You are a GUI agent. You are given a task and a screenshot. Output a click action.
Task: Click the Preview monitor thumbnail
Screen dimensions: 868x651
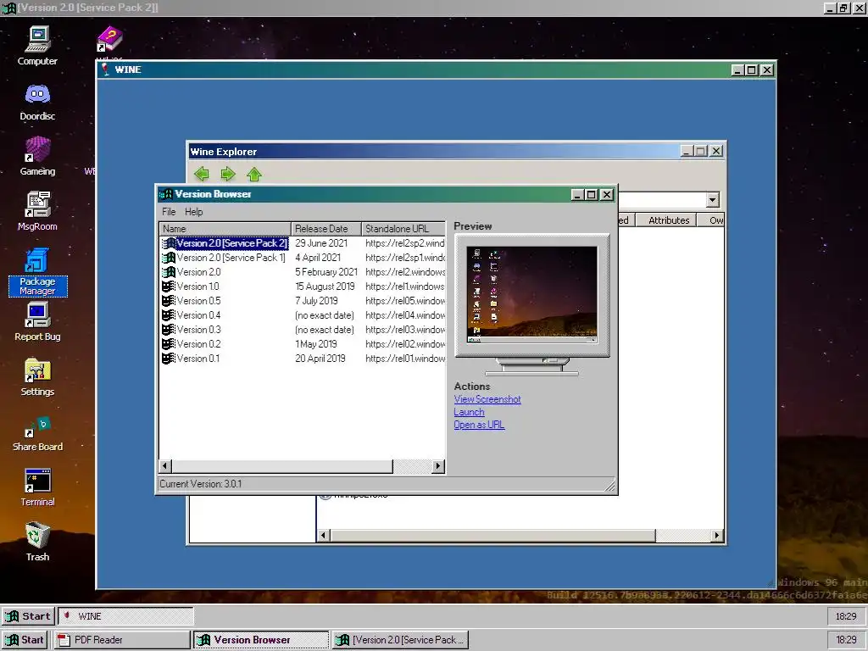click(x=532, y=295)
